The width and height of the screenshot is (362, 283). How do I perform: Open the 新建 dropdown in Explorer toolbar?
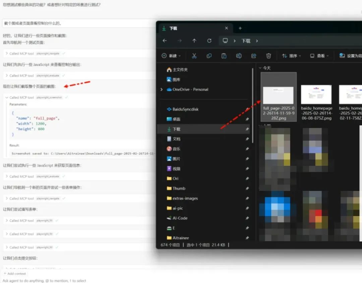[x=171, y=56]
